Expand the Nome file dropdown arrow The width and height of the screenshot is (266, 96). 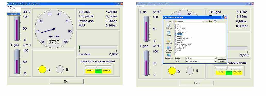(x=215, y=58)
